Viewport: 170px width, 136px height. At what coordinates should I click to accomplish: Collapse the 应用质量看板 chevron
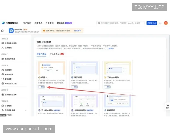26,110
